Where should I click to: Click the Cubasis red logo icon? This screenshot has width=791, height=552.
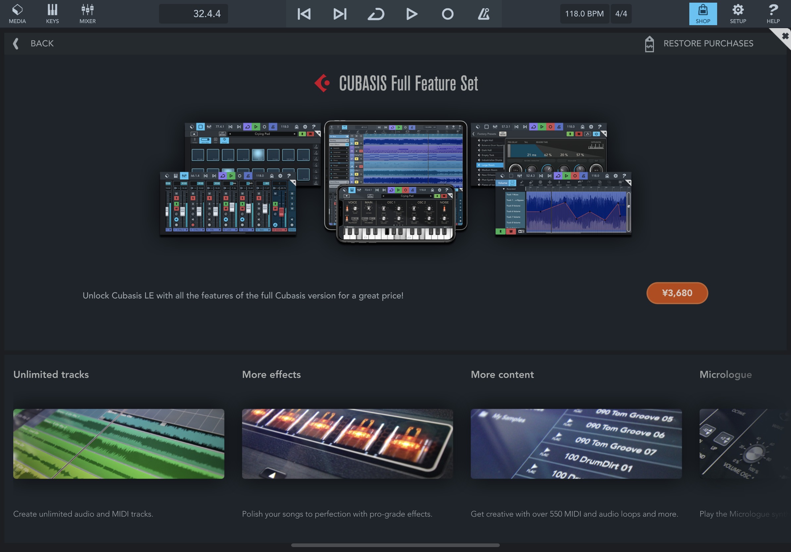click(322, 83)
